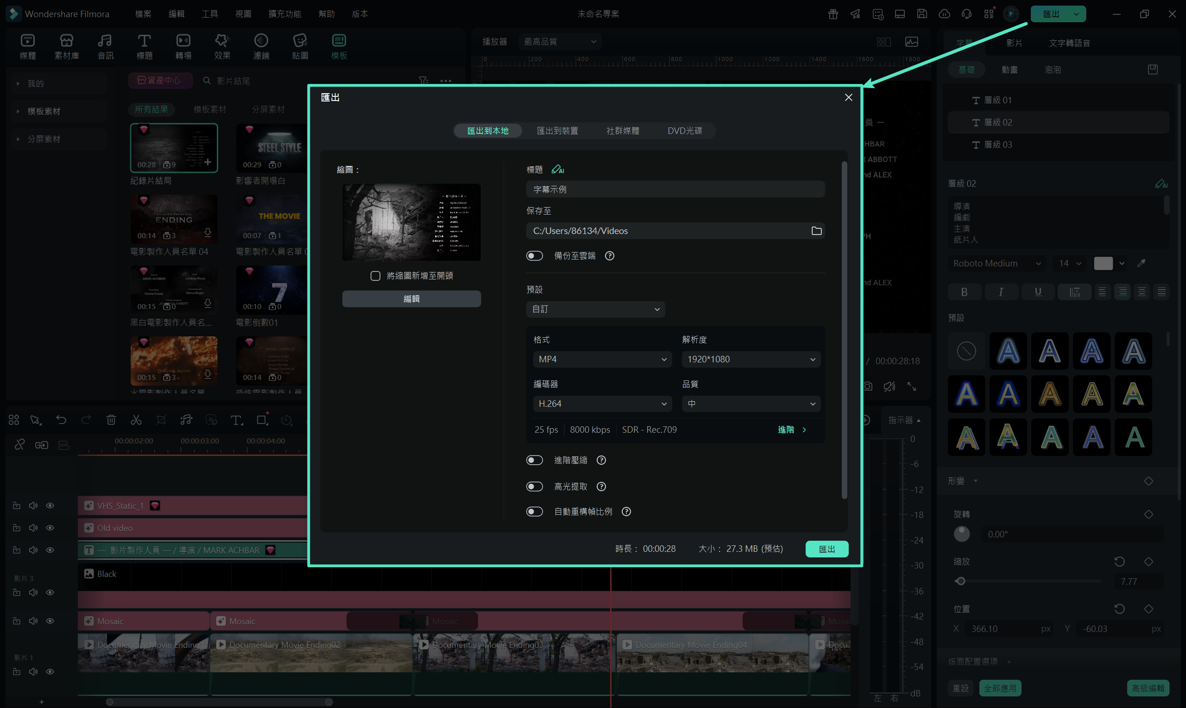Click the 編輯 button under the thumbnail
Viewport: 1186px width, 708px height.
(411, 299)
